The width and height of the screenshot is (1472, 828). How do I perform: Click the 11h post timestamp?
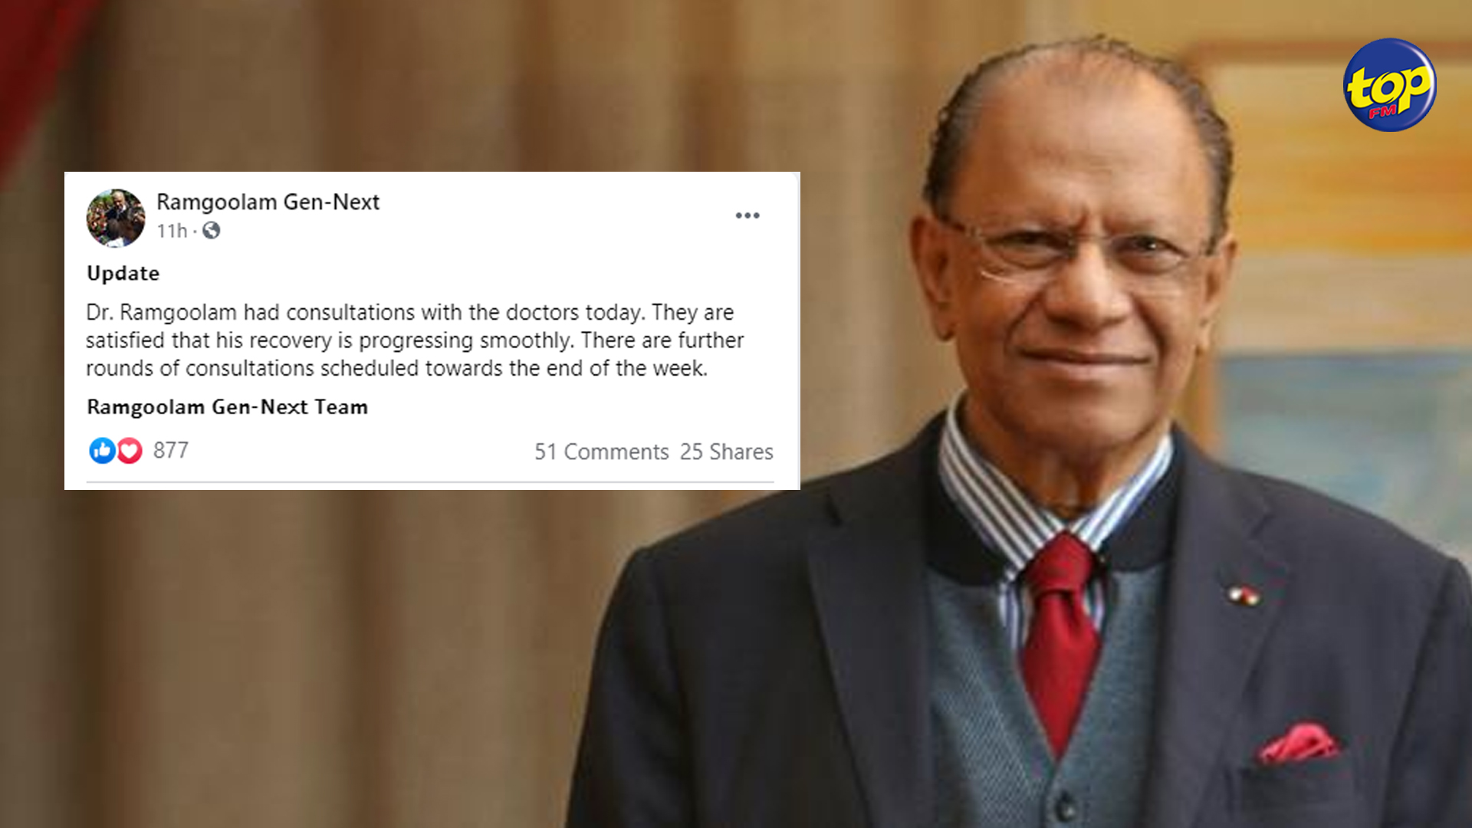point(172,231)
